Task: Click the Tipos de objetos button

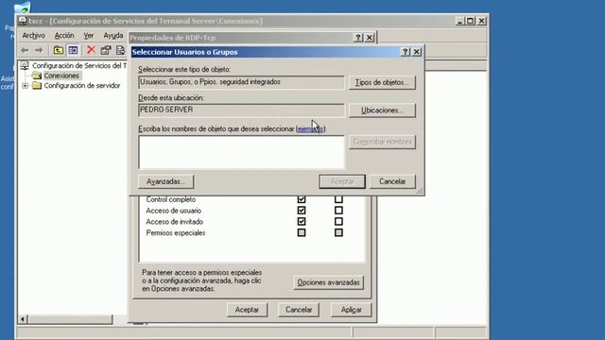Action: 382,82
